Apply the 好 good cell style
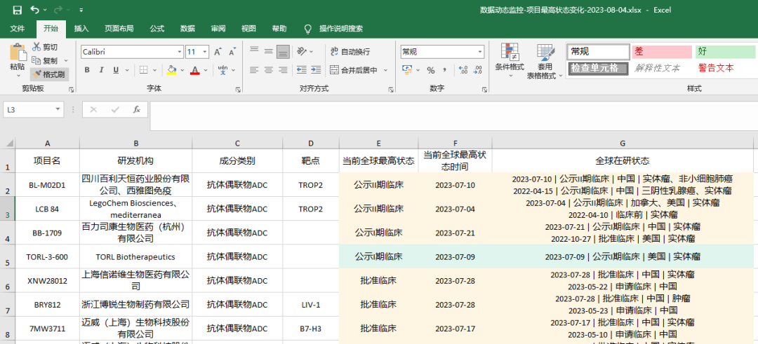Image resolution: width=758 pixels, height=344 pixels. pyautogui.click(x=725, y=52)
